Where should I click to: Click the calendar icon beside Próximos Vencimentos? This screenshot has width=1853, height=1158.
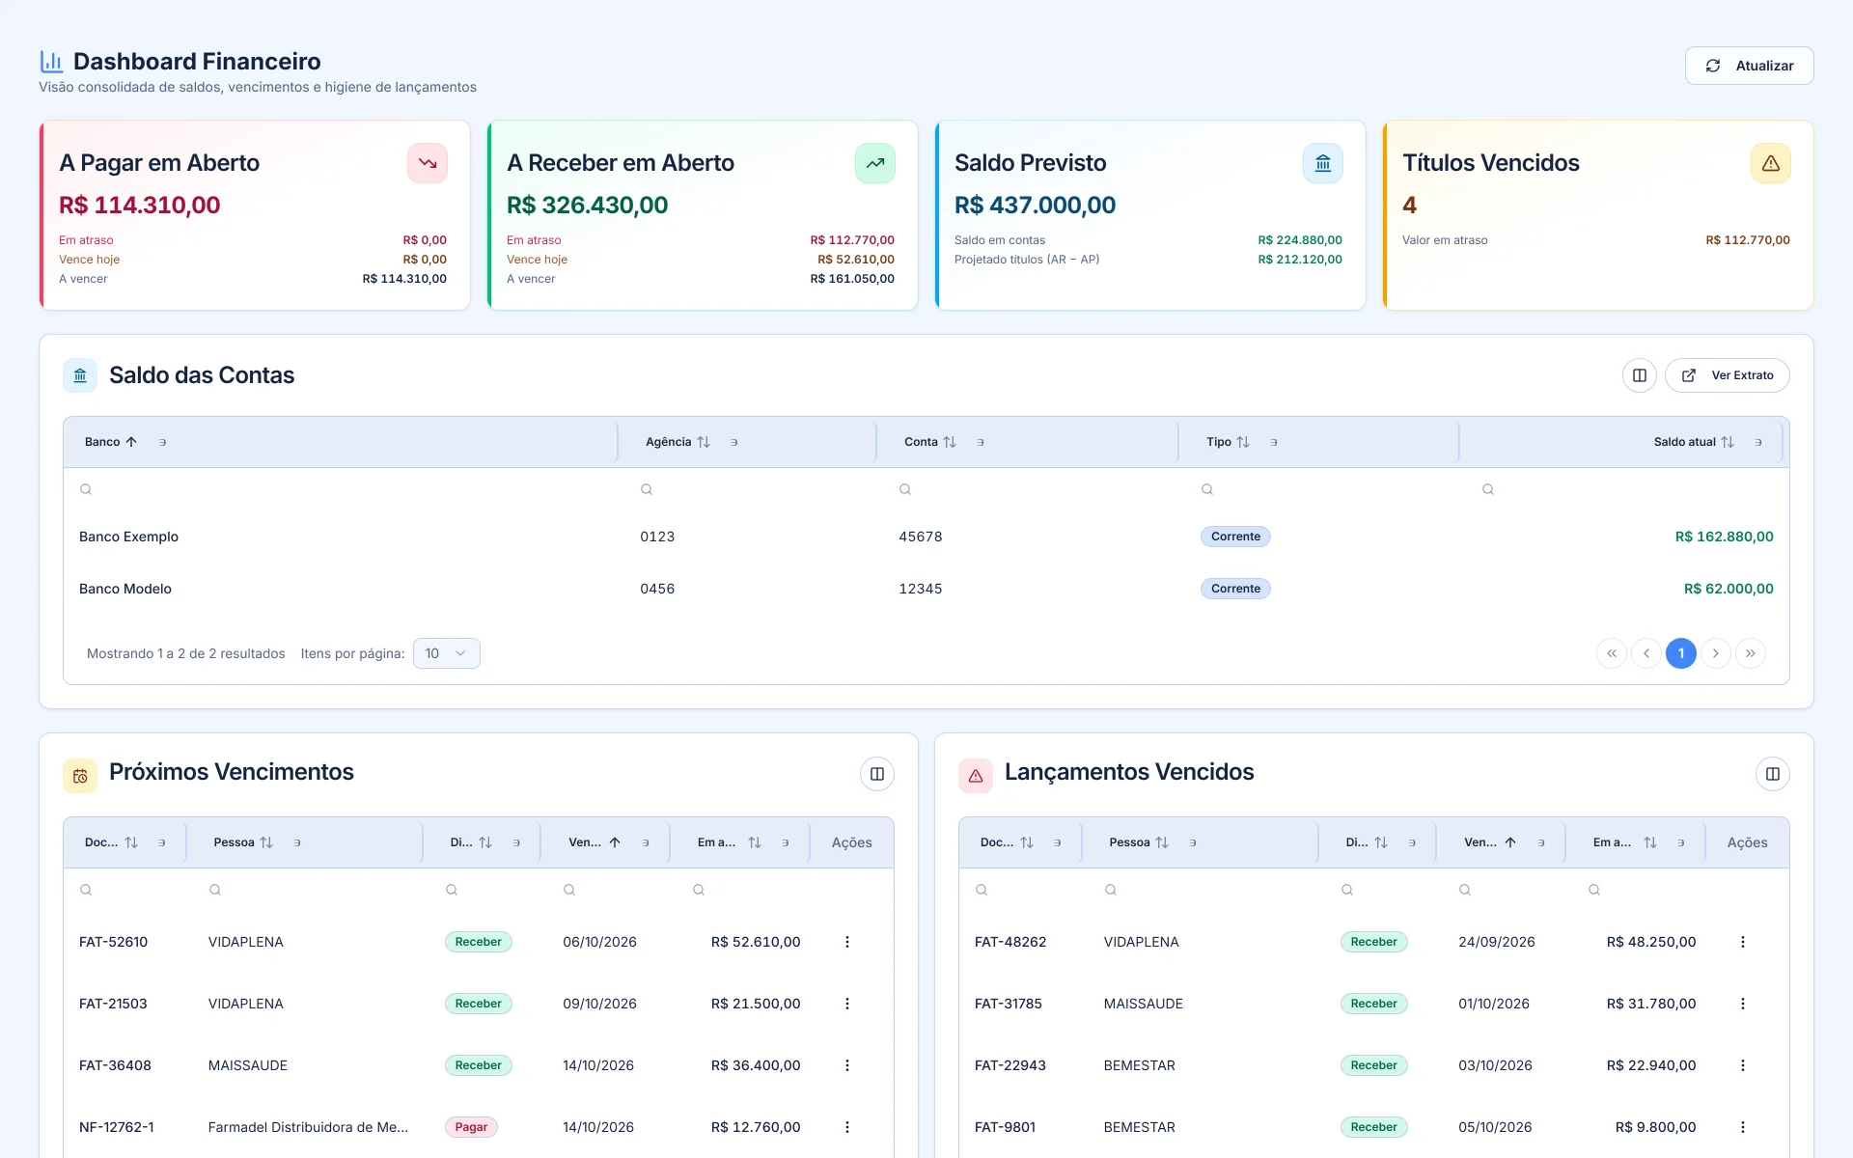80,776
